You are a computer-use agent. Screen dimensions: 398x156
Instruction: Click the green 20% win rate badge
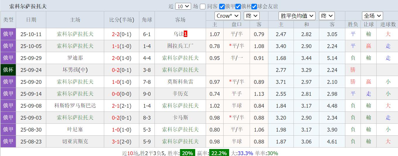(x=187, y=153)
